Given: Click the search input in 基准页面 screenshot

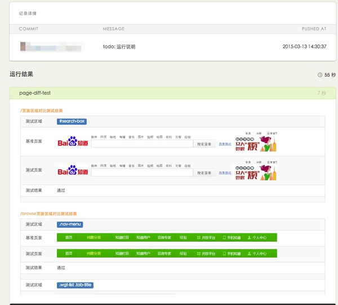Looking at the screenshot, I should (141, 144).
